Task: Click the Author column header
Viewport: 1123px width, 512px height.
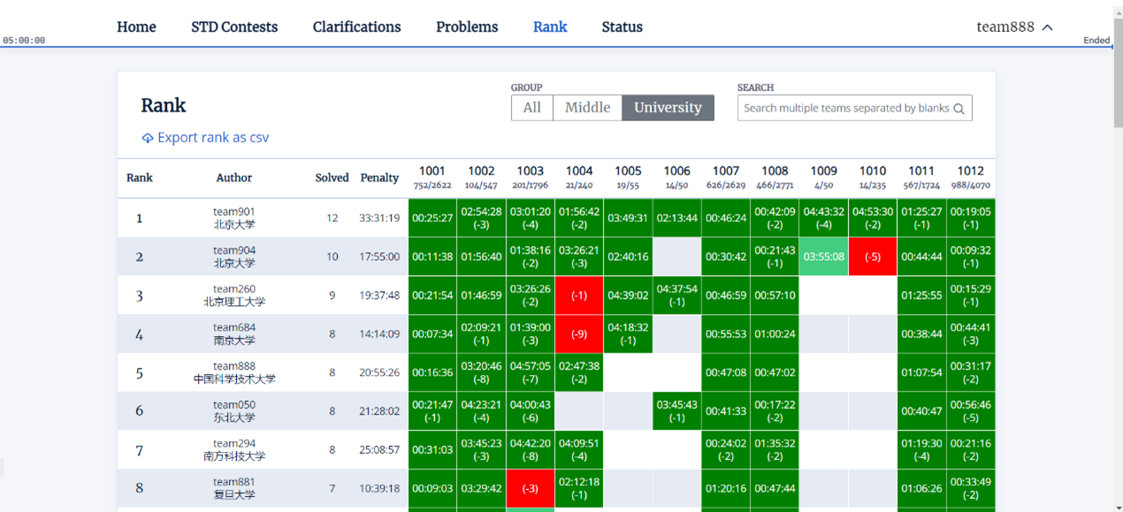Action: point(234,178)
